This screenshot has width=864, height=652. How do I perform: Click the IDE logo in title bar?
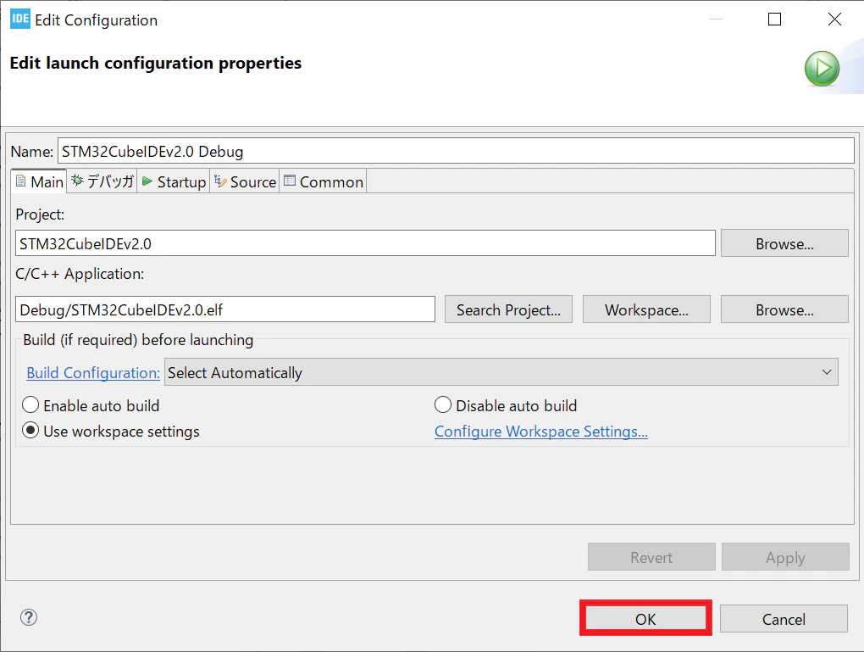coord(20,19)
